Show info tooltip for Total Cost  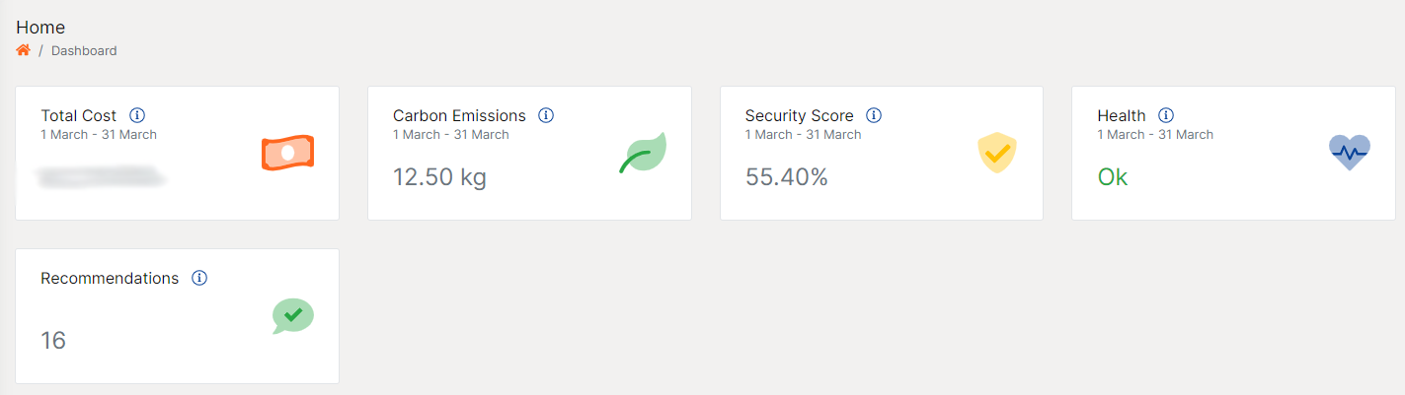[x=137, y=115]
